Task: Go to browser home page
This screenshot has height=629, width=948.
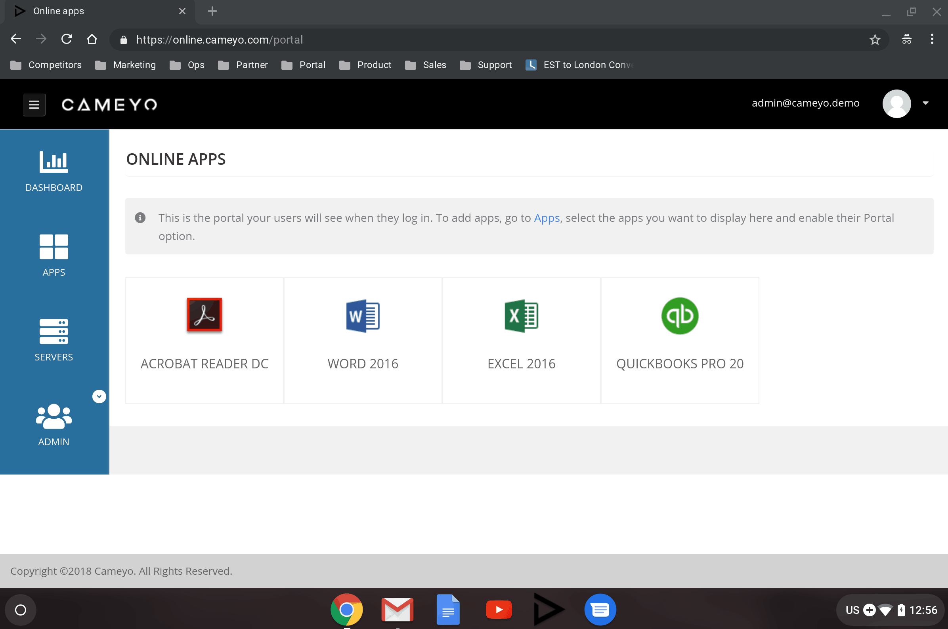Action: [92, 39]
